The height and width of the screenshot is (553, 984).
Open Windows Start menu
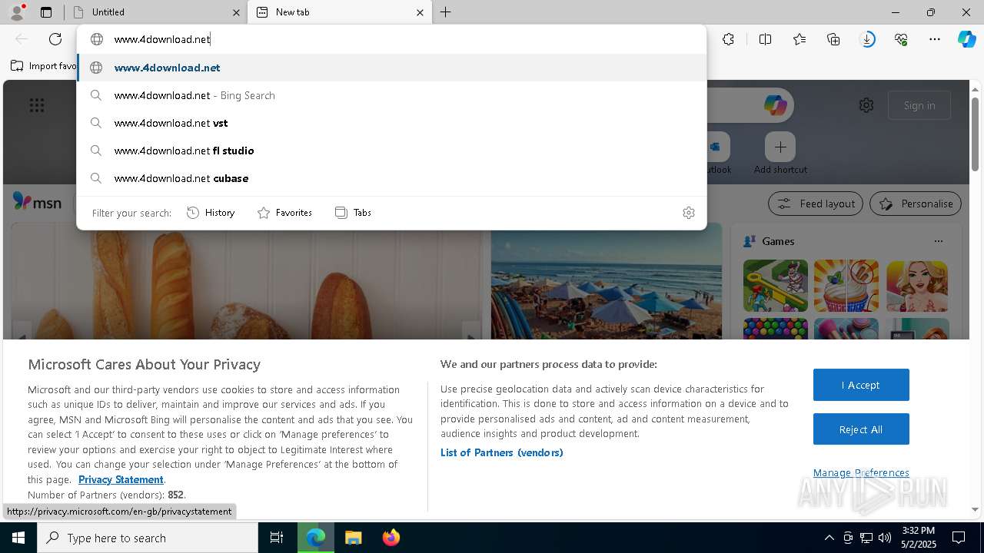18,538
